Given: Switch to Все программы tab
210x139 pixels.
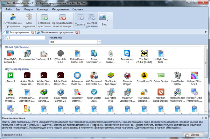Looking at the screenshot, I should (x=19, y=32).
